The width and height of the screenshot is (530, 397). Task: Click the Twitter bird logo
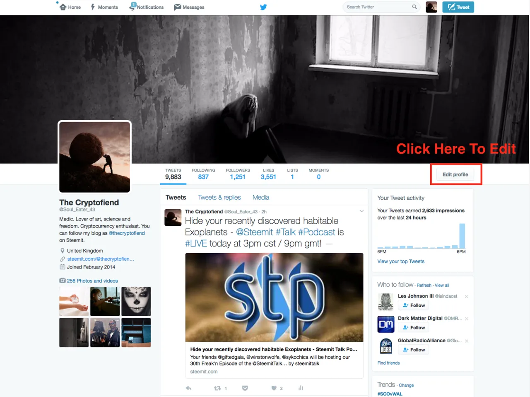click(x=263, y=7)
